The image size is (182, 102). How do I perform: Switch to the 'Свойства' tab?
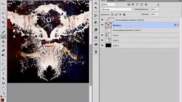121,1
